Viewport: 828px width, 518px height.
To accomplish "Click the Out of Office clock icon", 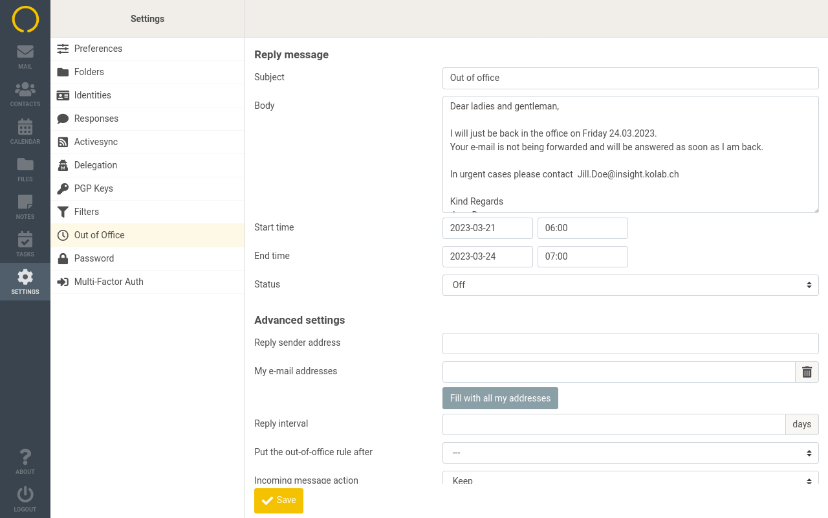I will pyautogui.click(x=63, y=235).
